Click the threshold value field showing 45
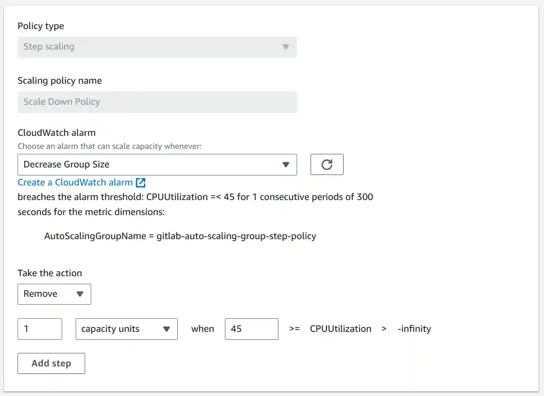This screenshot has width=544, height=396. tap(251, 329)
